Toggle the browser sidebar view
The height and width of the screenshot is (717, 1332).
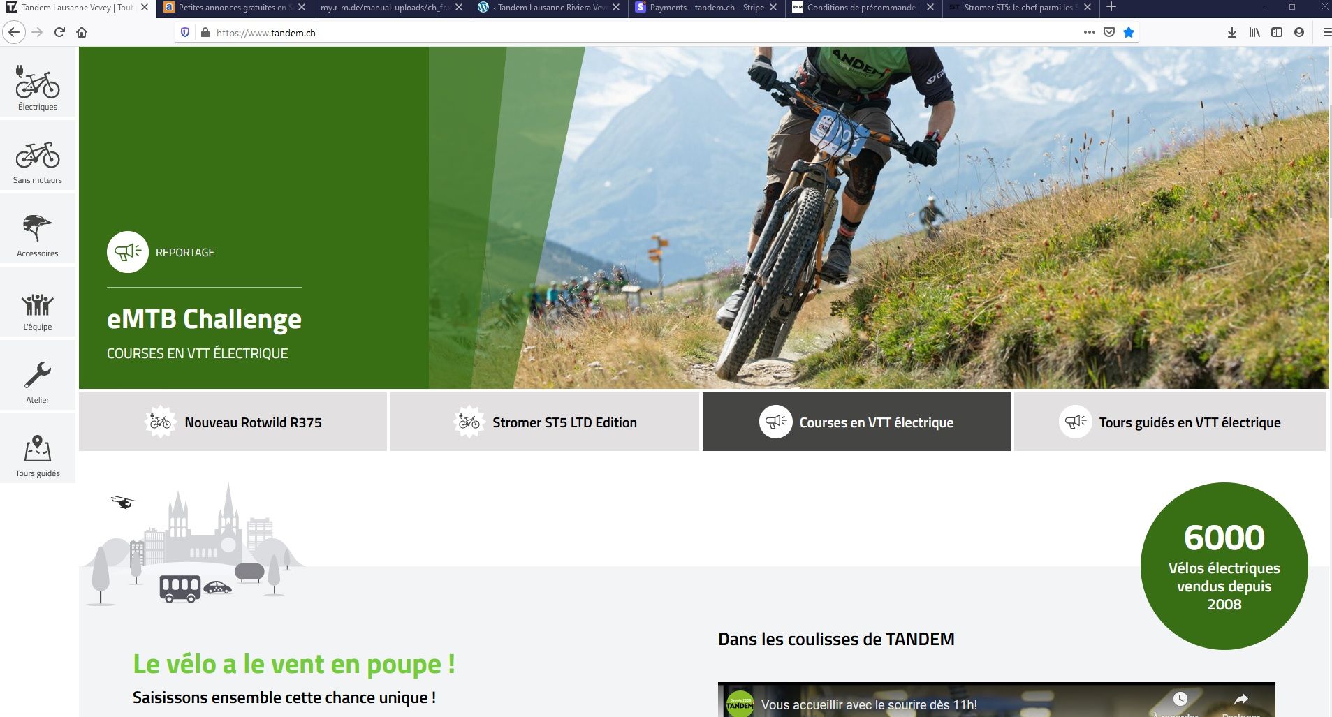(1277, 32)
